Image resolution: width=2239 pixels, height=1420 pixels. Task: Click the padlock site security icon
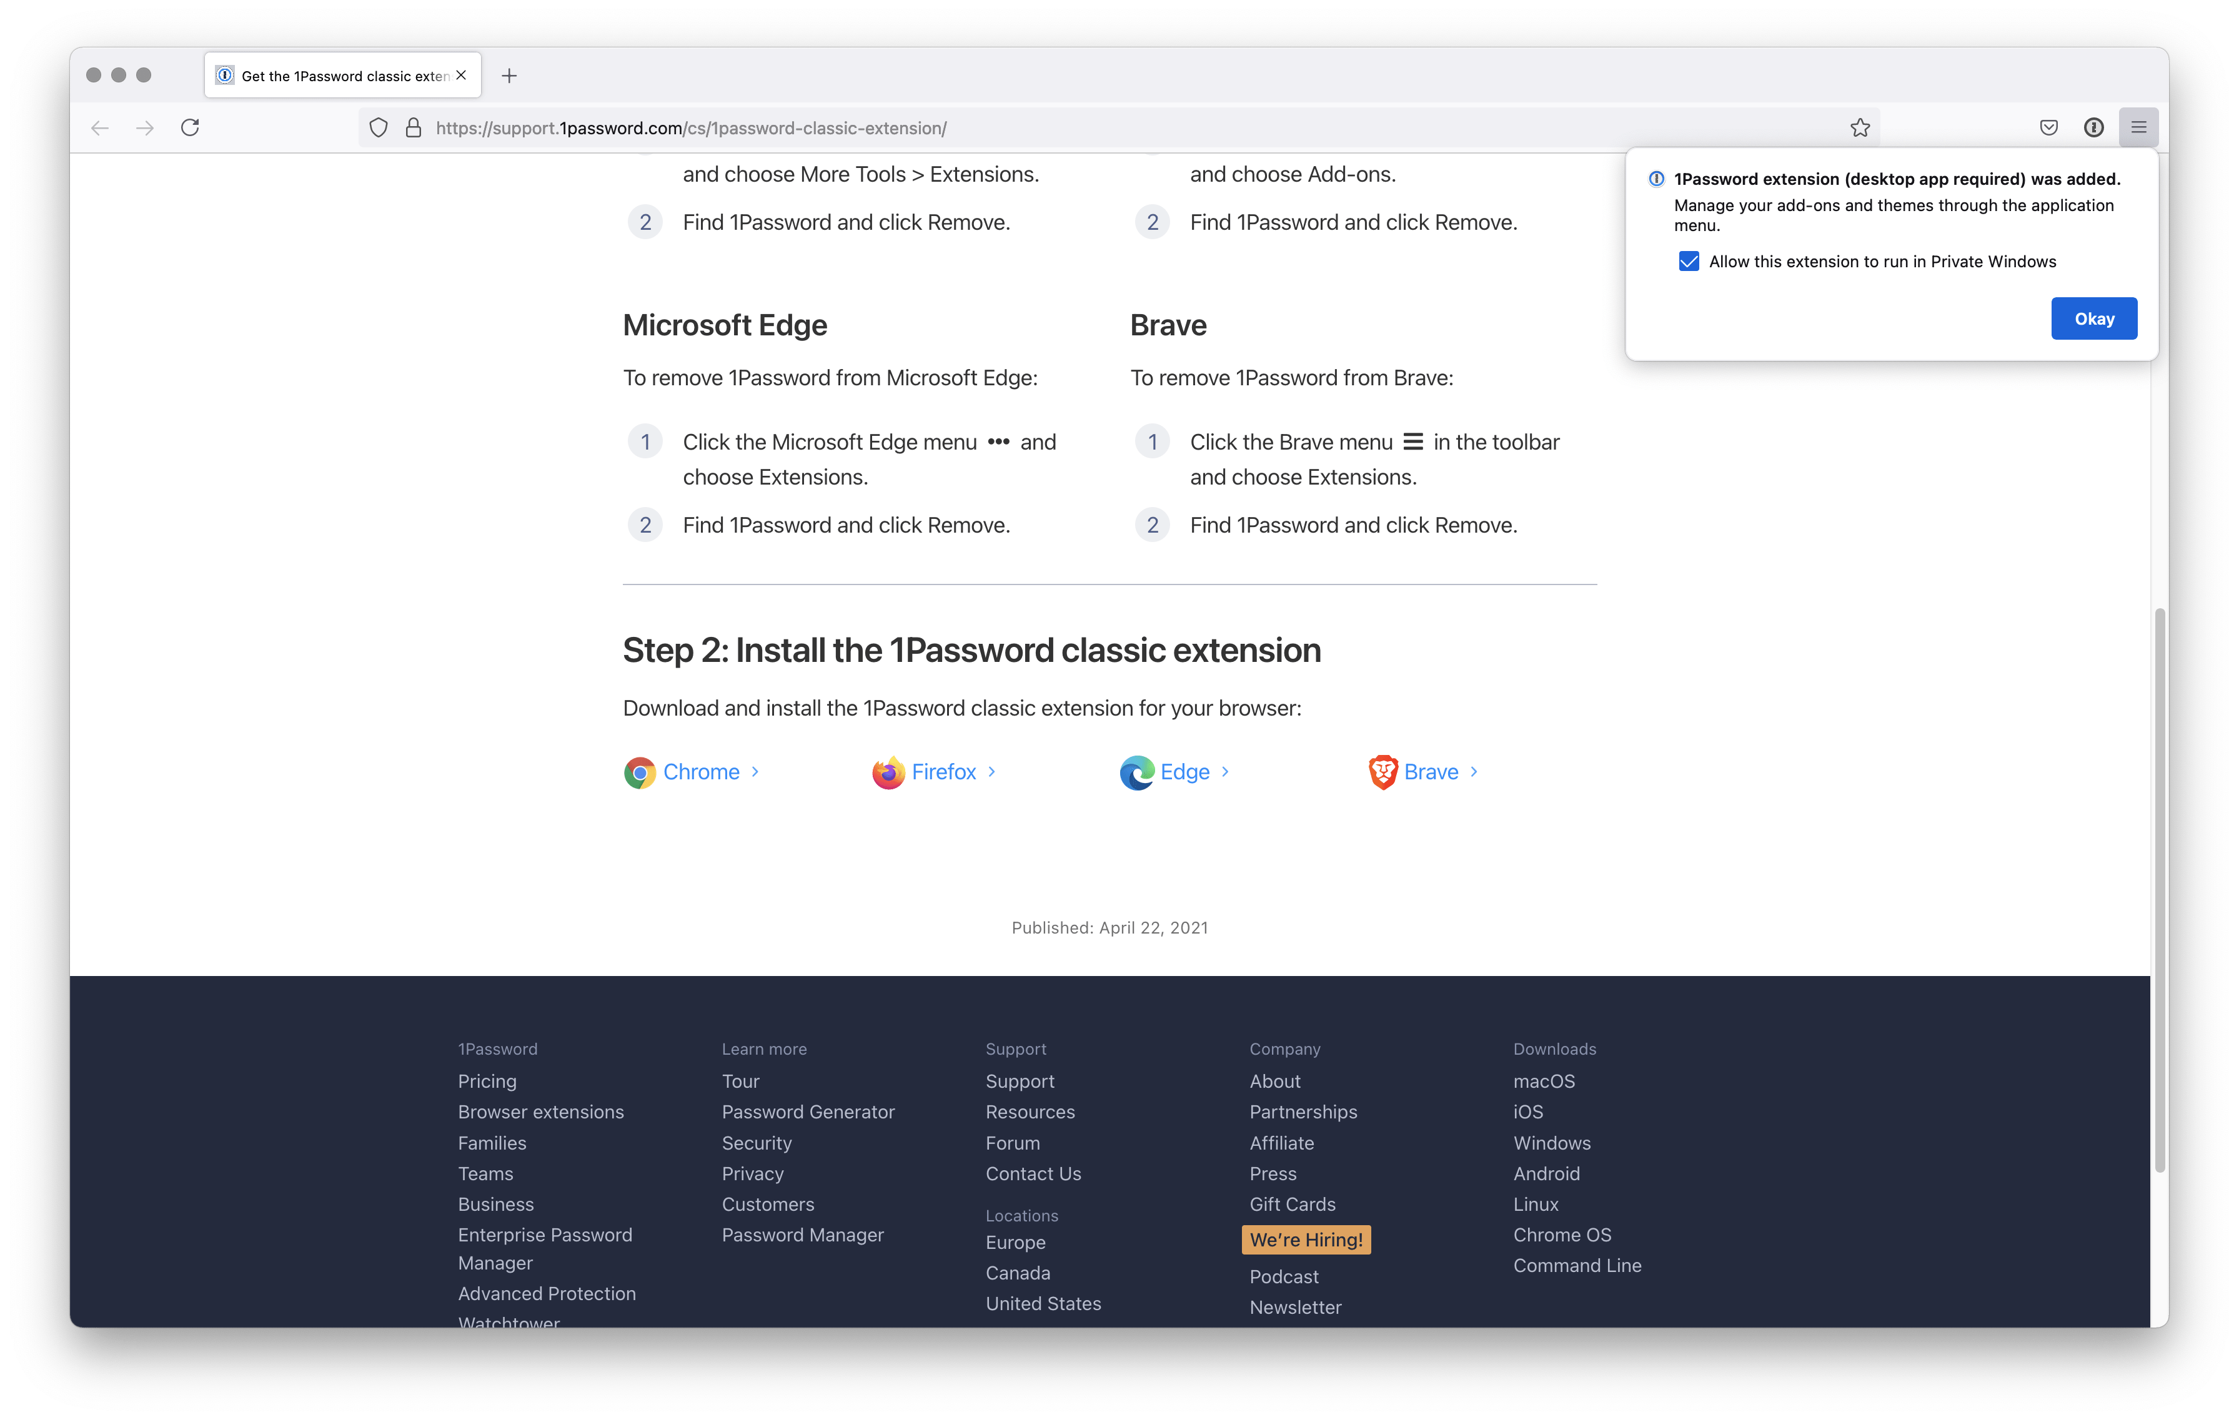coord(414,128)
